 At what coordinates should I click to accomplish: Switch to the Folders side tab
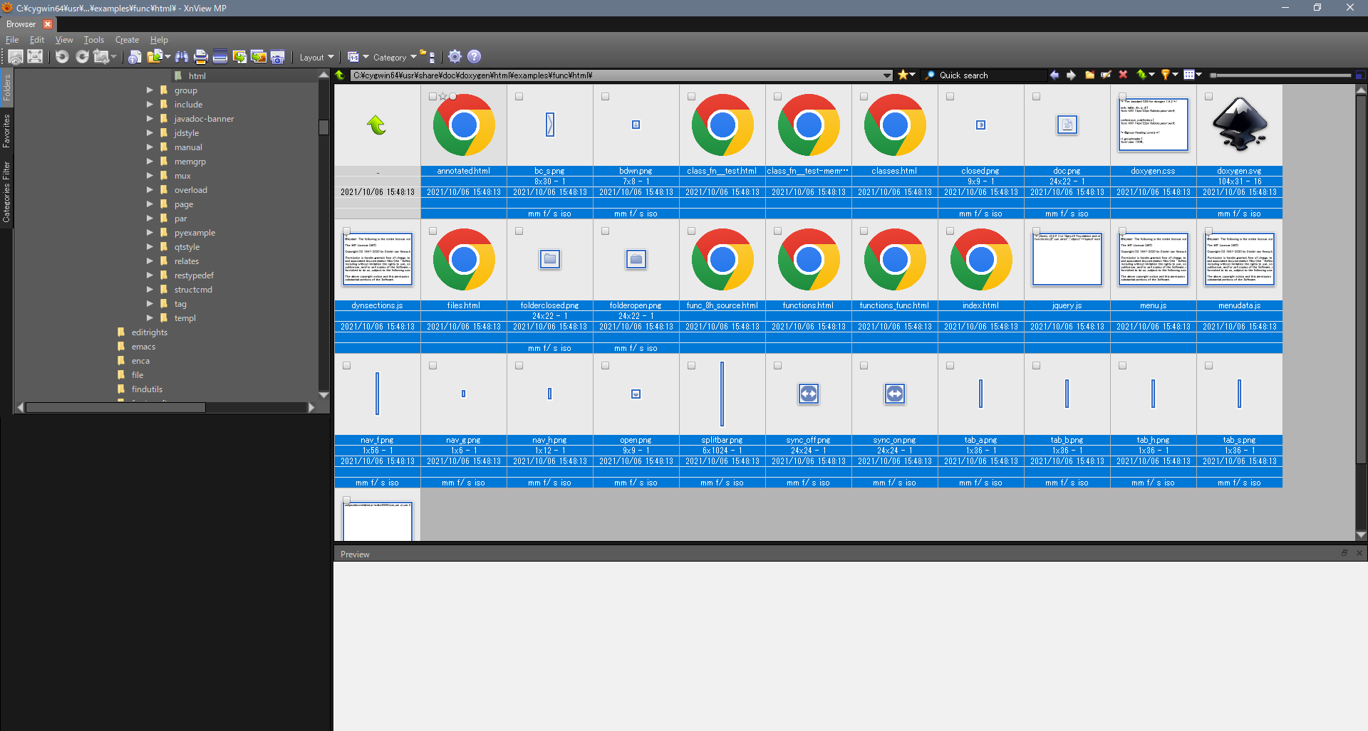6,87
